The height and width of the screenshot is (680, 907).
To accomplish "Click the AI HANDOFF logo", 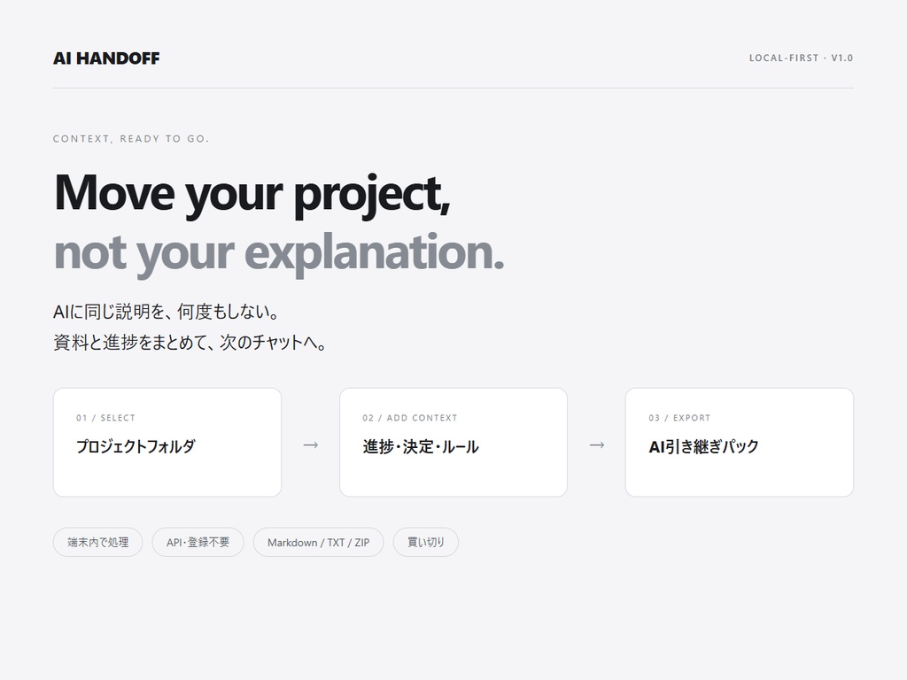I will pos(106,58).
